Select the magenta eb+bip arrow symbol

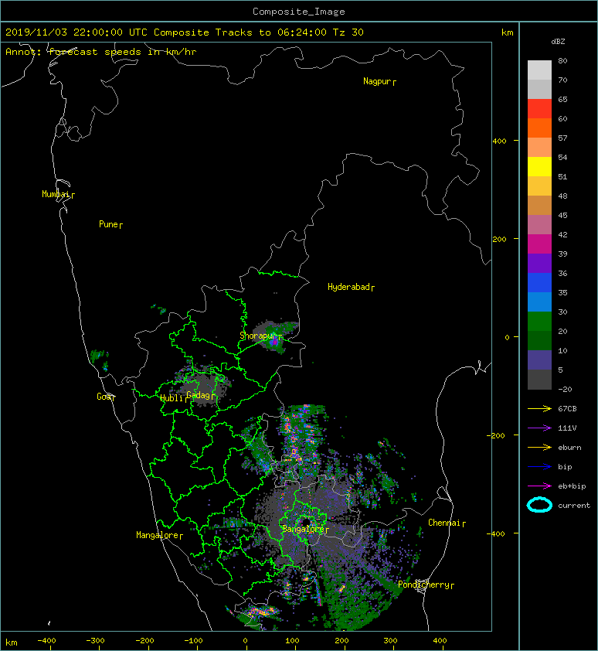[x=539, y=486]
